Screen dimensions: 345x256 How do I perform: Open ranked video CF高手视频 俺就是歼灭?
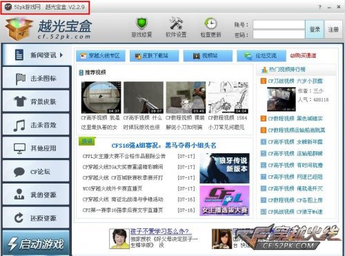(x=295, y=188)
